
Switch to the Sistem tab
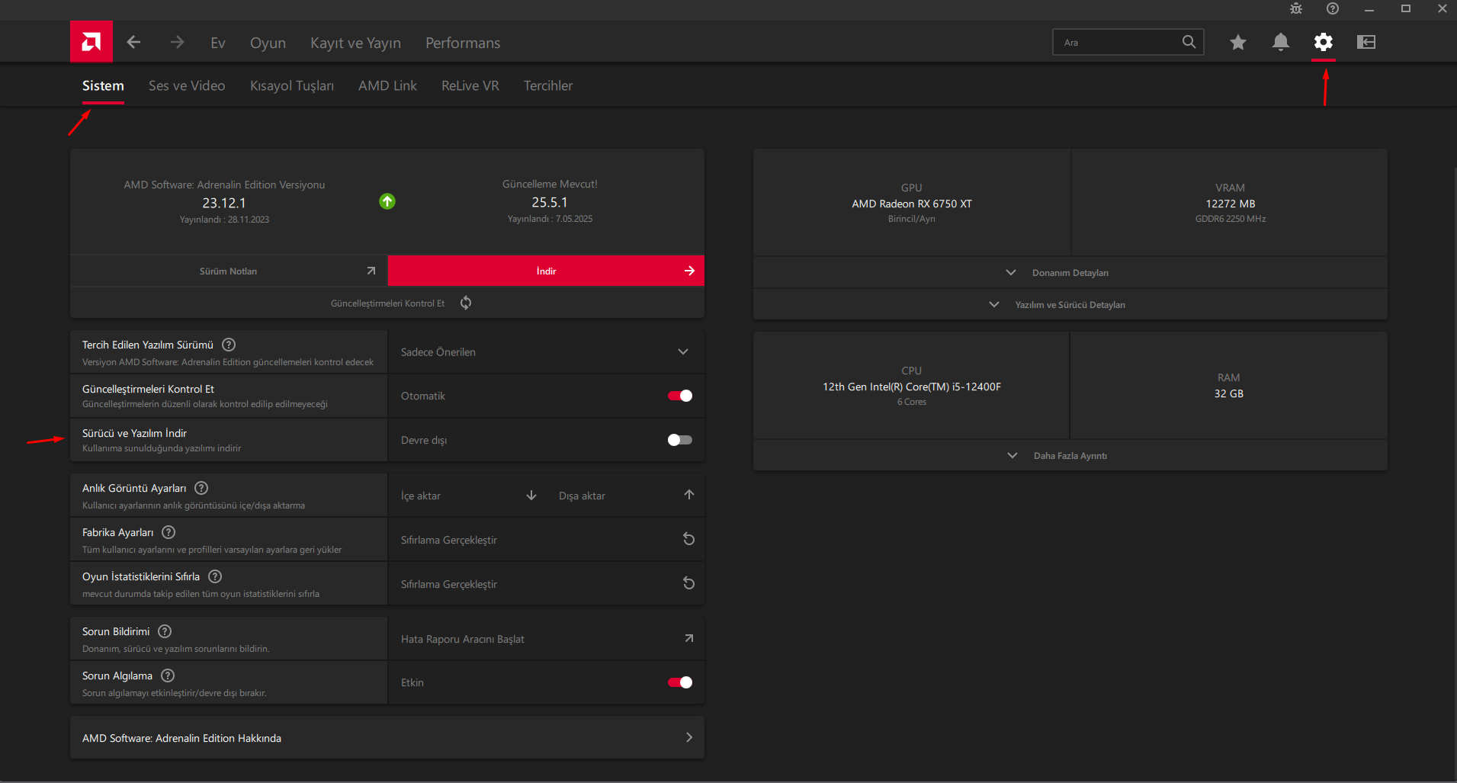click(103, 85)
